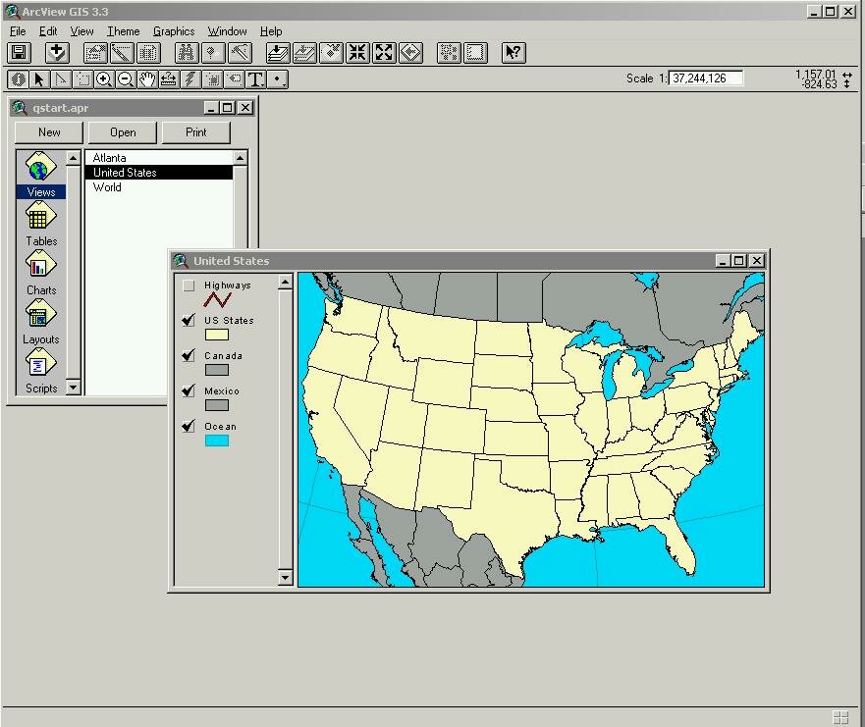Image resolution: width=865 pixels, height=727 pixels.
Task: Select the Pan hand tool
Action: click(x=146, y=79)
